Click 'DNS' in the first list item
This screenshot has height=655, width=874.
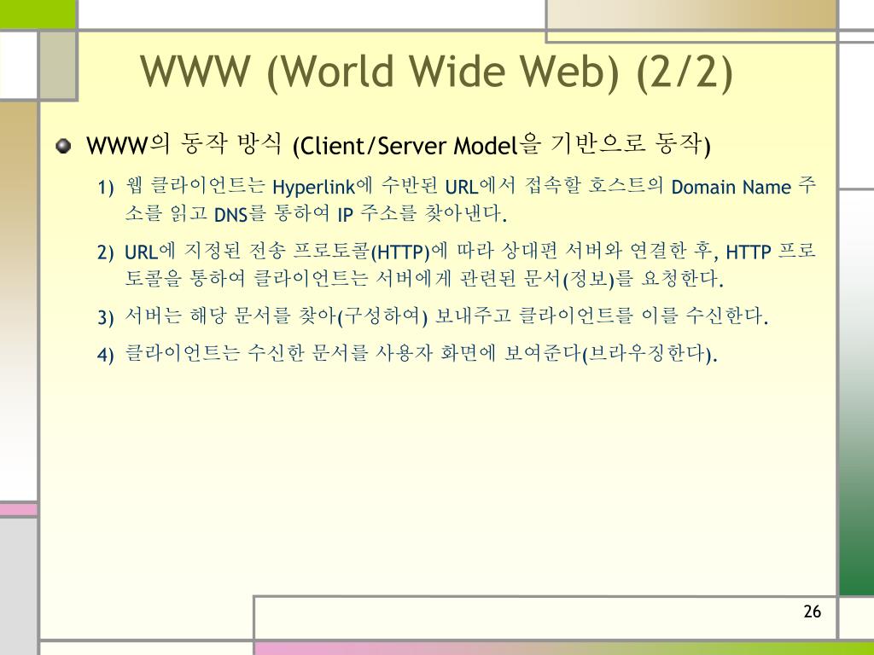230,214
